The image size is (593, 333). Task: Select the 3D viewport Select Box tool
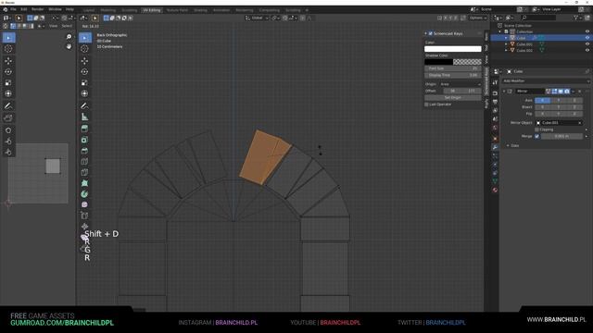coord(84,38)
